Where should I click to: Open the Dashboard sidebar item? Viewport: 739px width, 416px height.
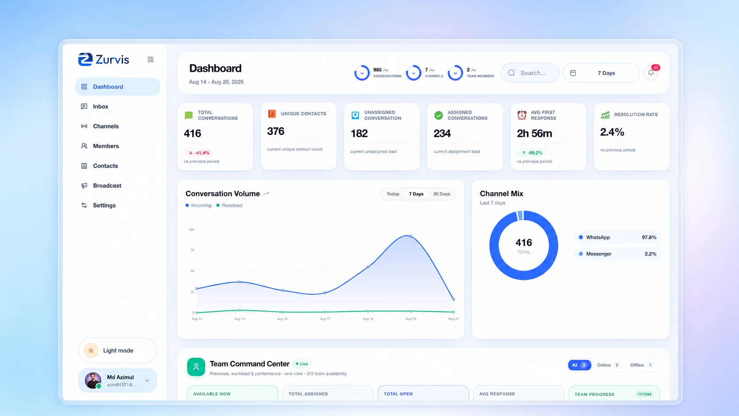[x=118, y=87]
